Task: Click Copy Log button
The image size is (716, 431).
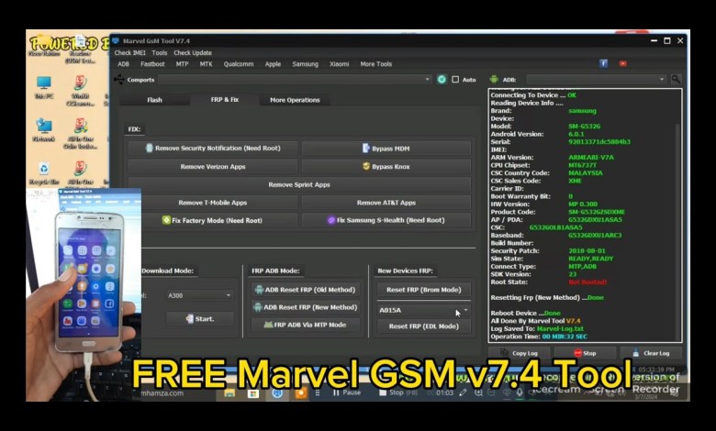Action: click(520, 353)
